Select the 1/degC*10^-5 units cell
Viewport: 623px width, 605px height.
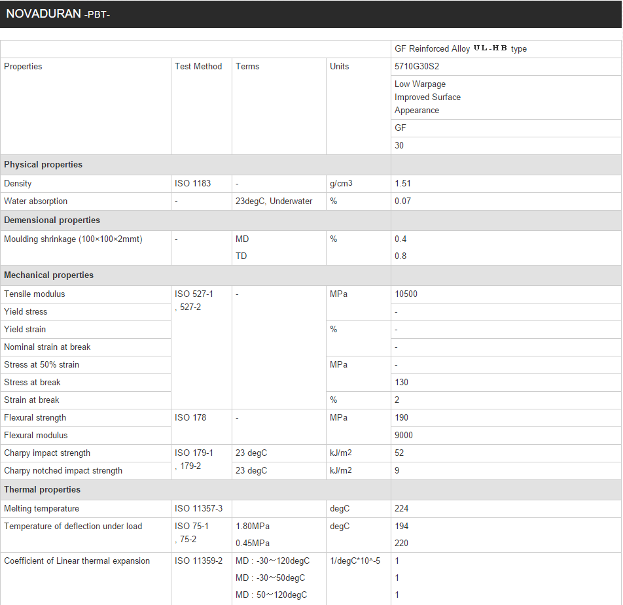[359, 579]
